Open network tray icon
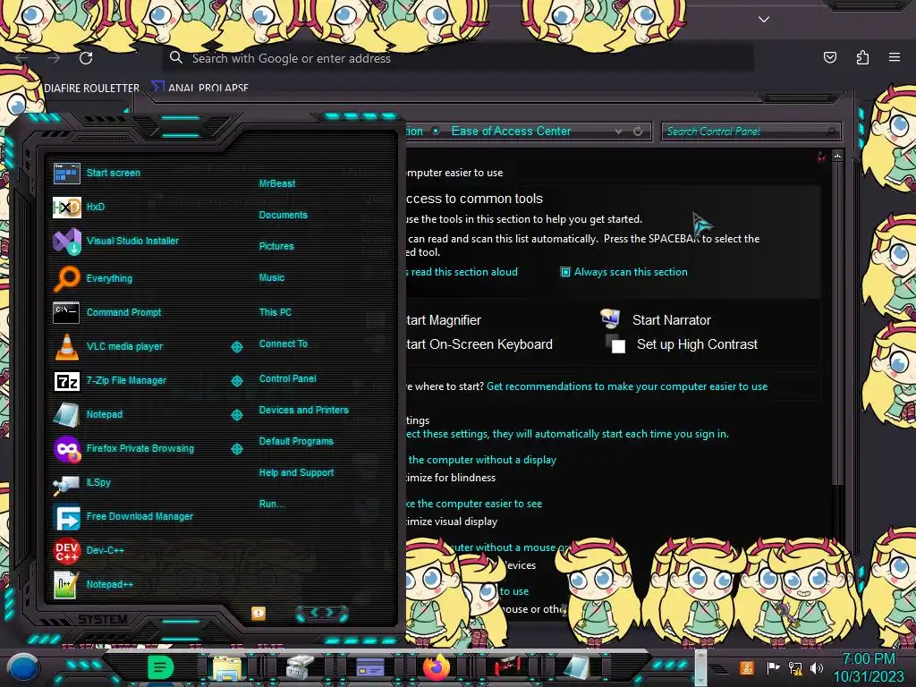This screenshot has height=687, width=916. [x=795, y=667]
